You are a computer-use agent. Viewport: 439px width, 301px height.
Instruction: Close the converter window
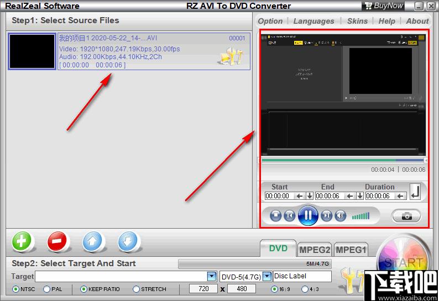[x=431, y=6]
